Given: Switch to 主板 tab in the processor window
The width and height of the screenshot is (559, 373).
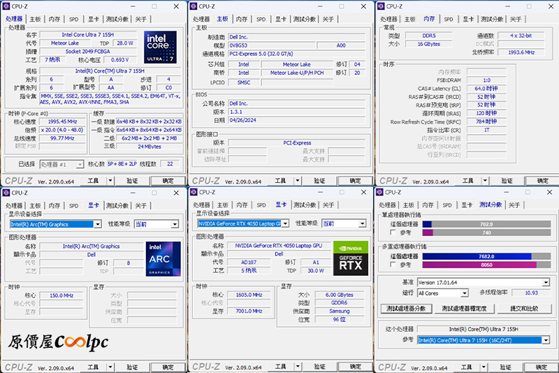Looking at the screenshot, I should pos(35,20).
